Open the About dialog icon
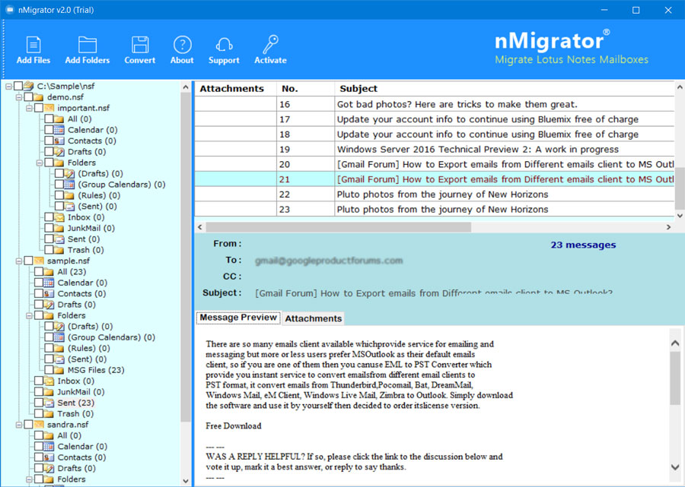This screenshot has width=685, height=487. point(182,45)
